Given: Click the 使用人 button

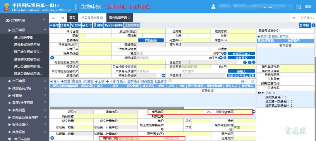Looking at the screenshot, I should [241, 71].
